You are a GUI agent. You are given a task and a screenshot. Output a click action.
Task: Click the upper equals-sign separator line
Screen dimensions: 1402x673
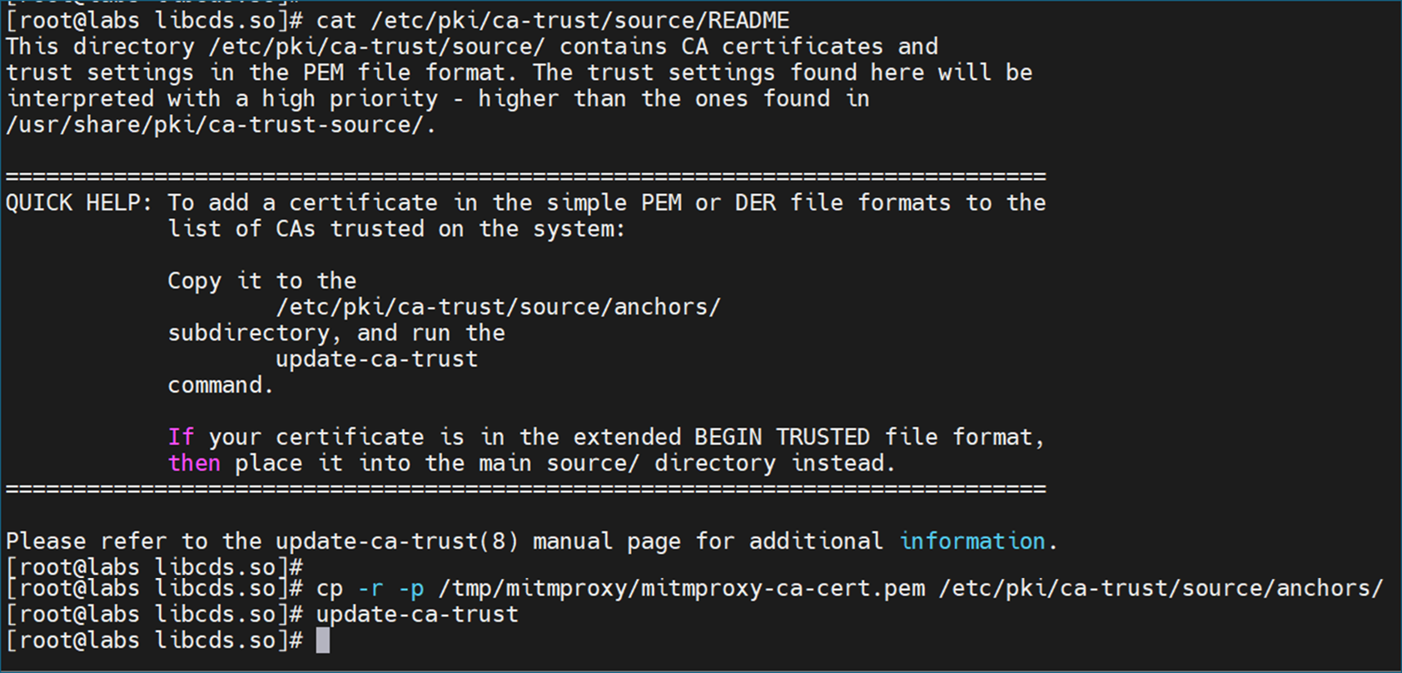coord(525,176)
